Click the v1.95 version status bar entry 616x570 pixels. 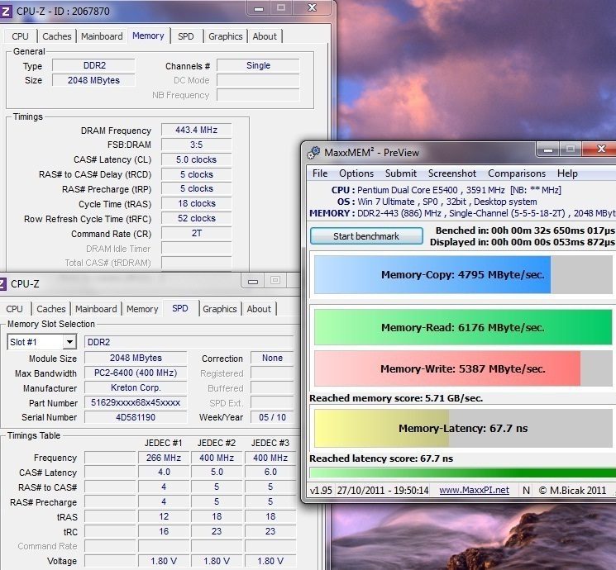coord(321,490)
